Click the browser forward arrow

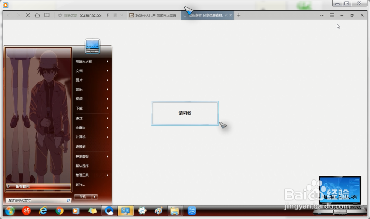click(18, 15)
